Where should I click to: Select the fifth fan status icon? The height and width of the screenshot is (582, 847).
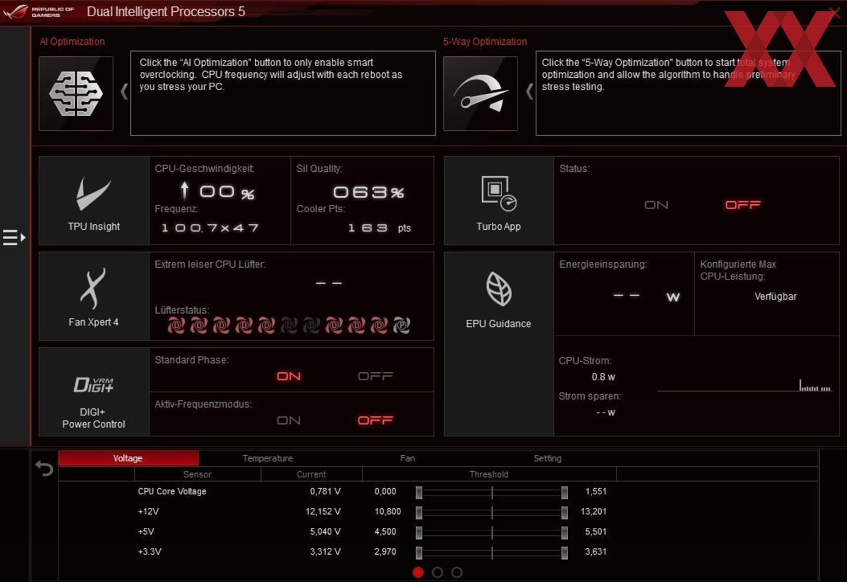click(x=267, y=325)
